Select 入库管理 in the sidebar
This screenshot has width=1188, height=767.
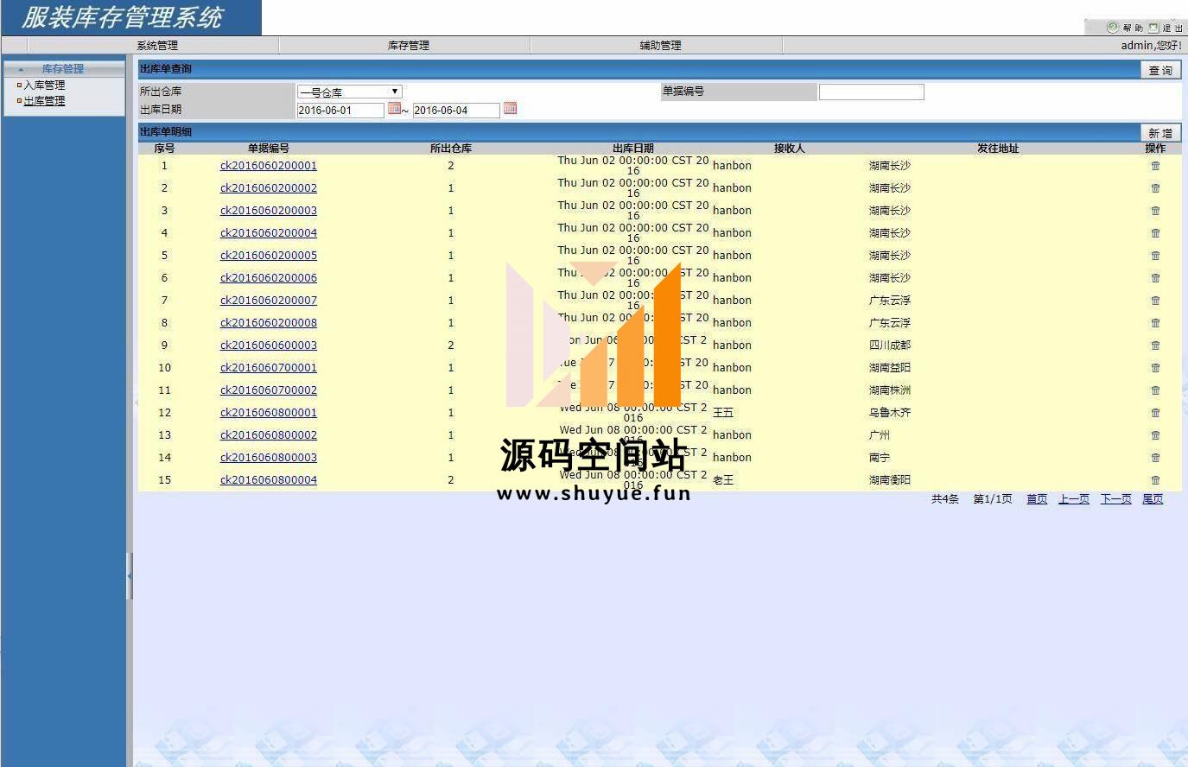point(44,86)
